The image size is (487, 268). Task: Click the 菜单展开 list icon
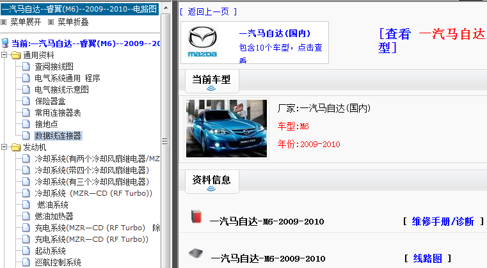click(3, 22)
